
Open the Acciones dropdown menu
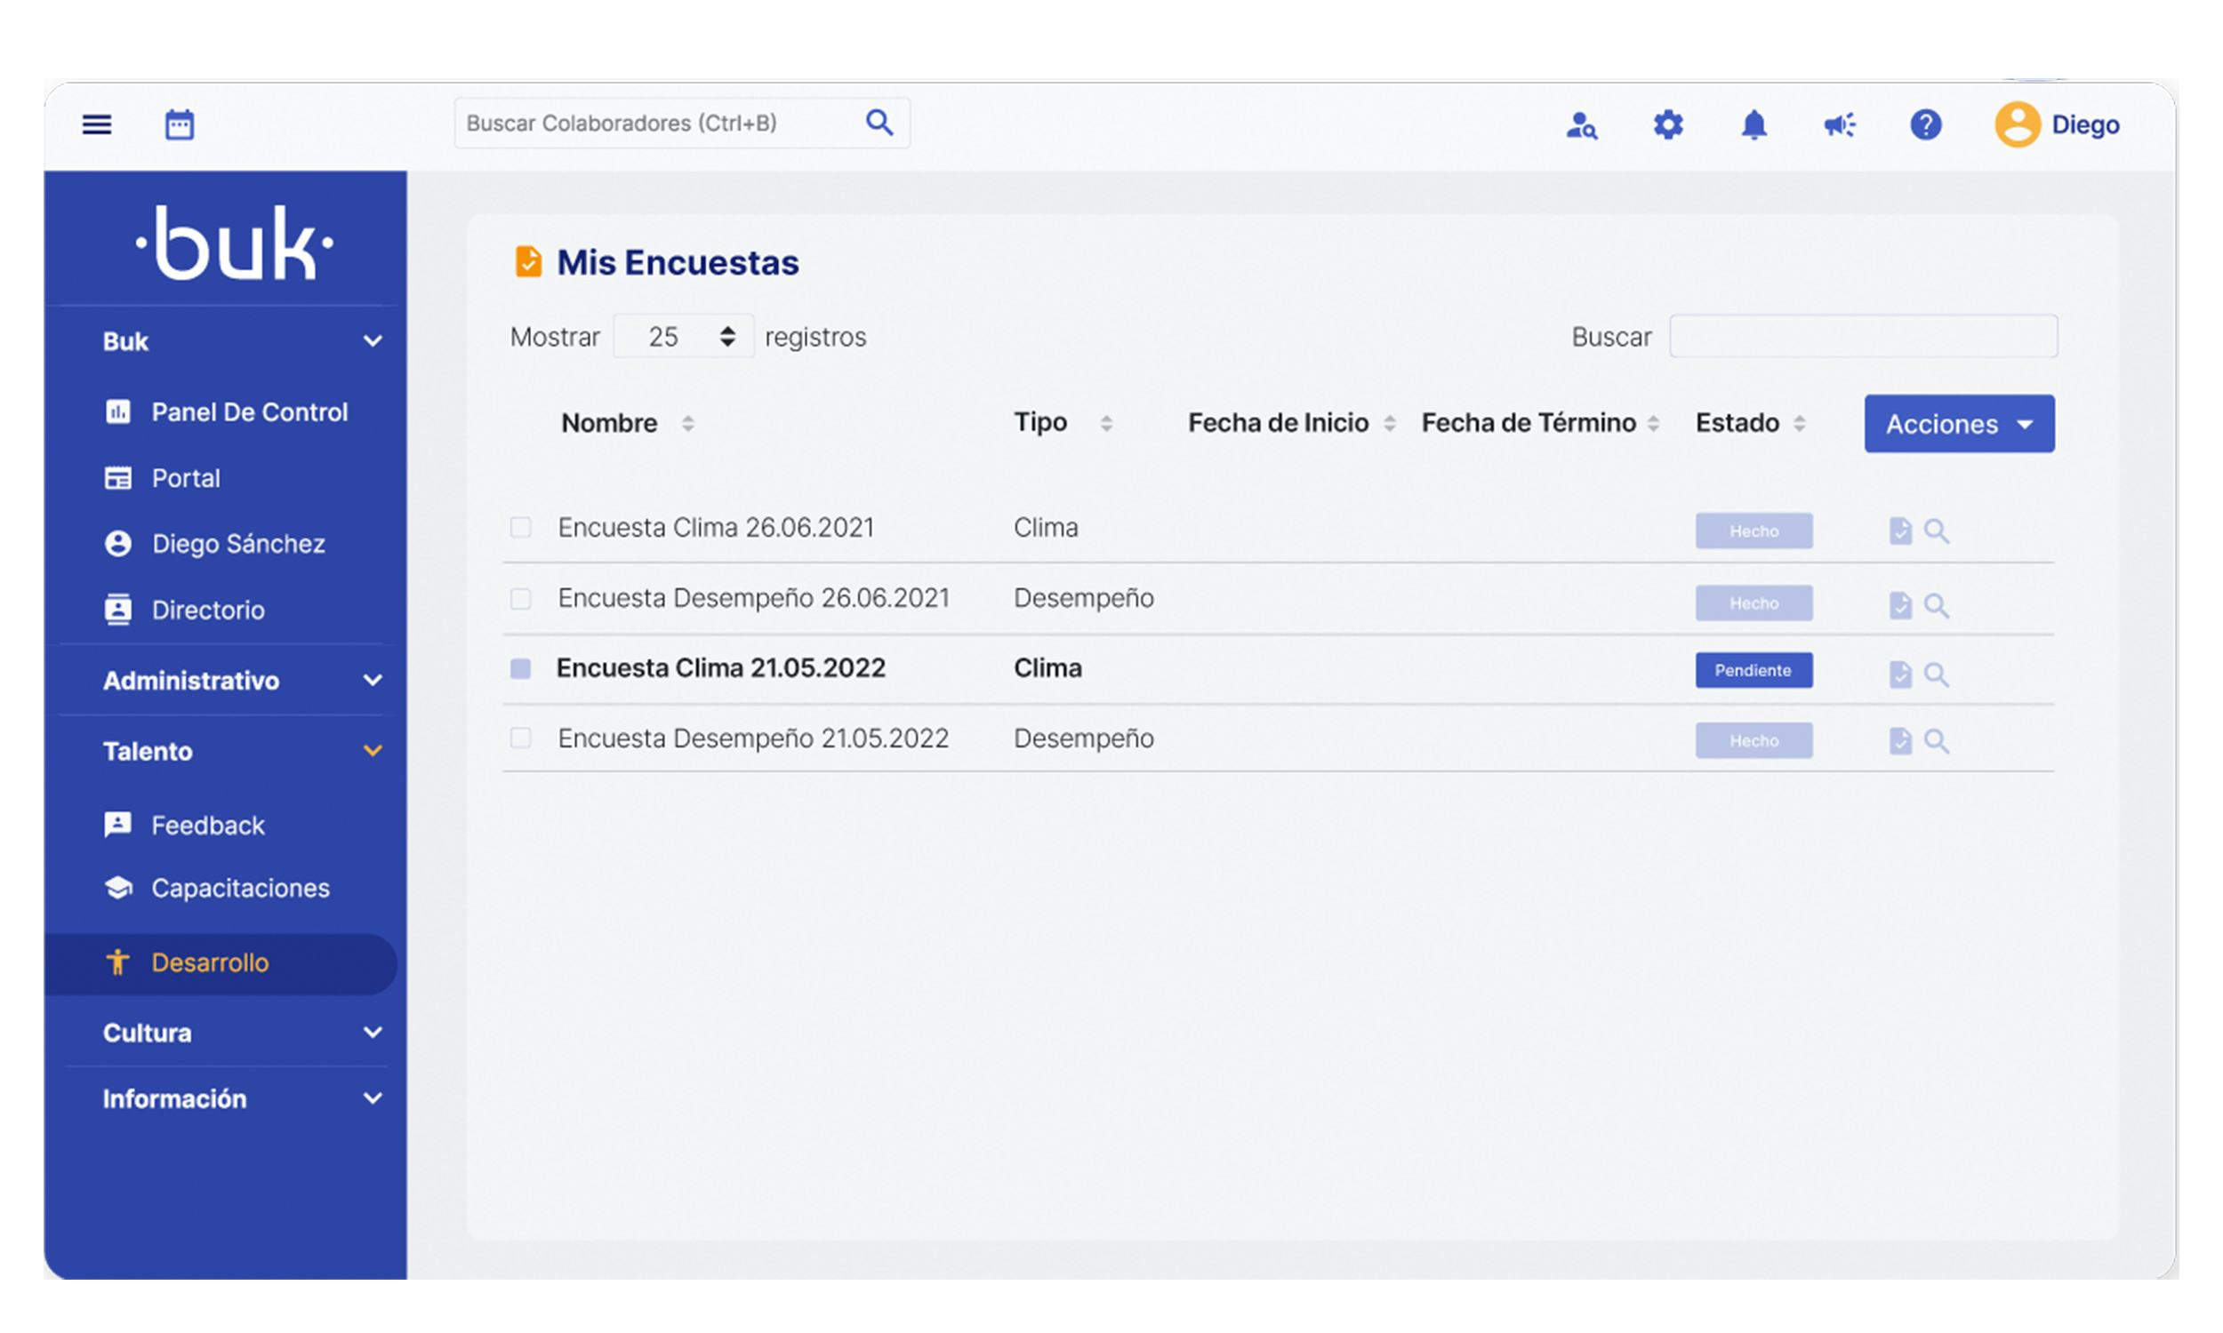click(1958, 422)
